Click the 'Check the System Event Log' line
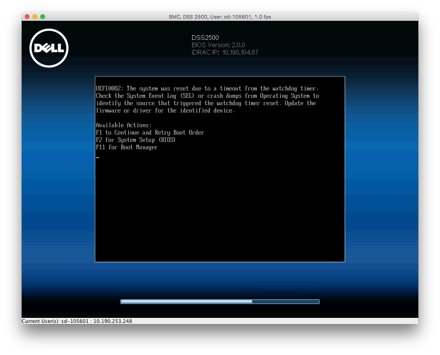Viewport: 440px width, 355px height. [x=207, y=96]
